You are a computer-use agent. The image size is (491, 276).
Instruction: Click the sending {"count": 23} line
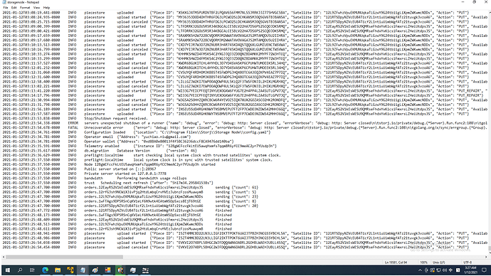click(130, 196)
